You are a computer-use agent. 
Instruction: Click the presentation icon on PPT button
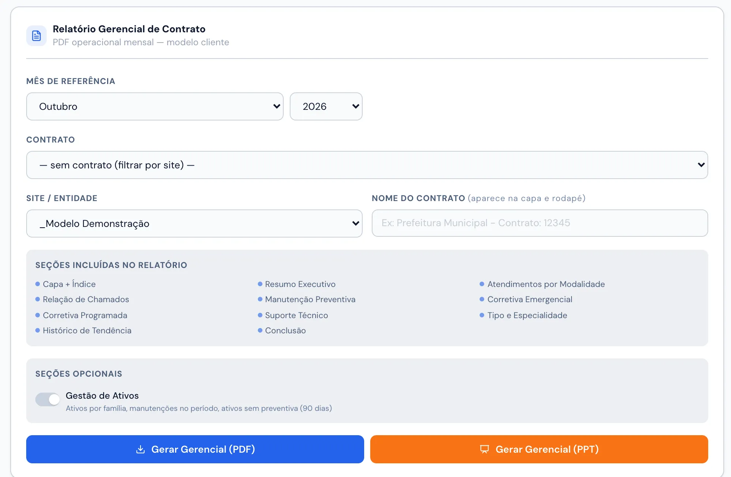(x=485, y=449)
